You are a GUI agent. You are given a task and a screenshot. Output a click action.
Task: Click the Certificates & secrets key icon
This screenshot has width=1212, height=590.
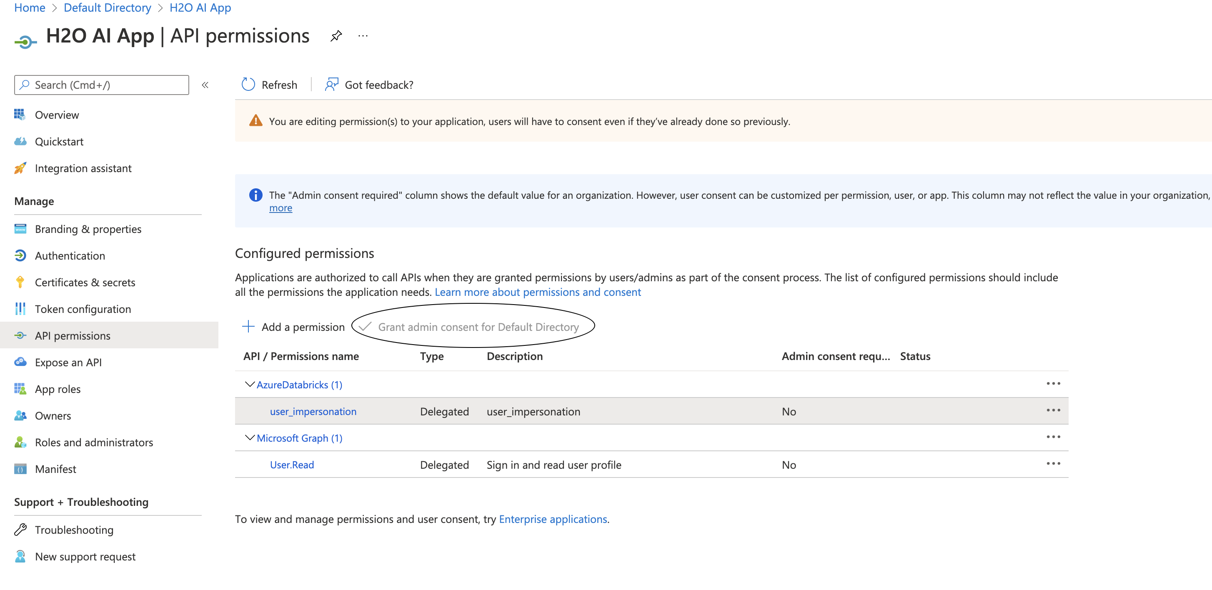tap(20, 282)
